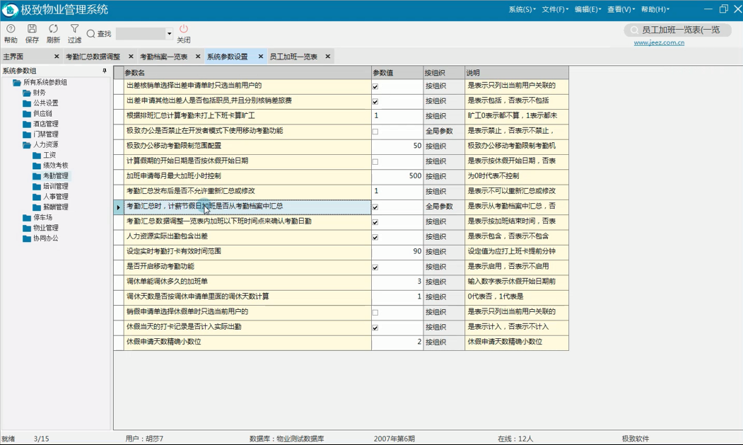
Task: Collapse the 人力资源 tree node
Action: pos(27,145)
